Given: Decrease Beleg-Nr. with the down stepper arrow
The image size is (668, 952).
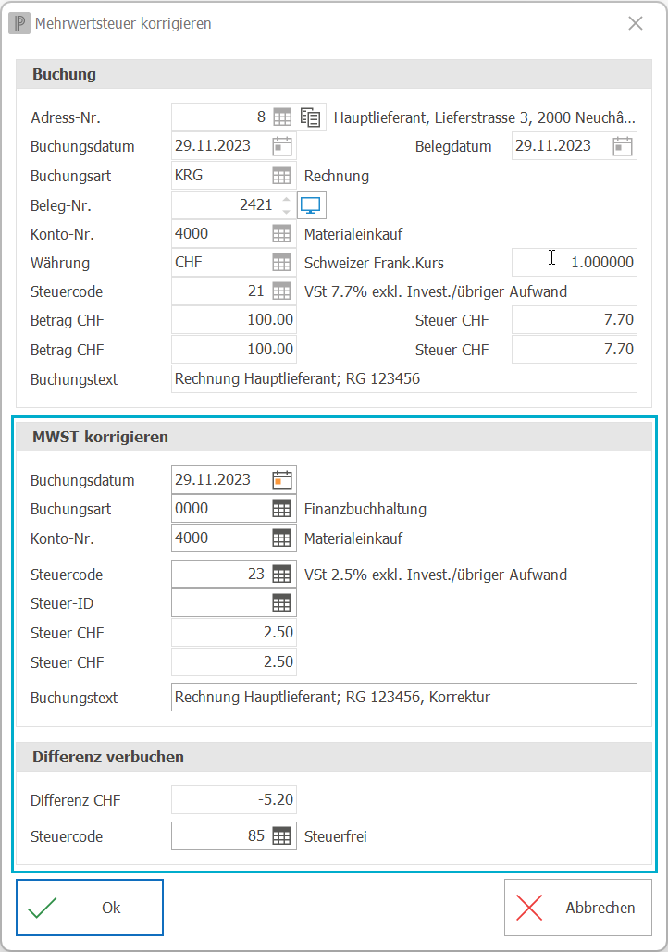Looking at the screenshot, I should pyautogui.click(x=287, y=211).
